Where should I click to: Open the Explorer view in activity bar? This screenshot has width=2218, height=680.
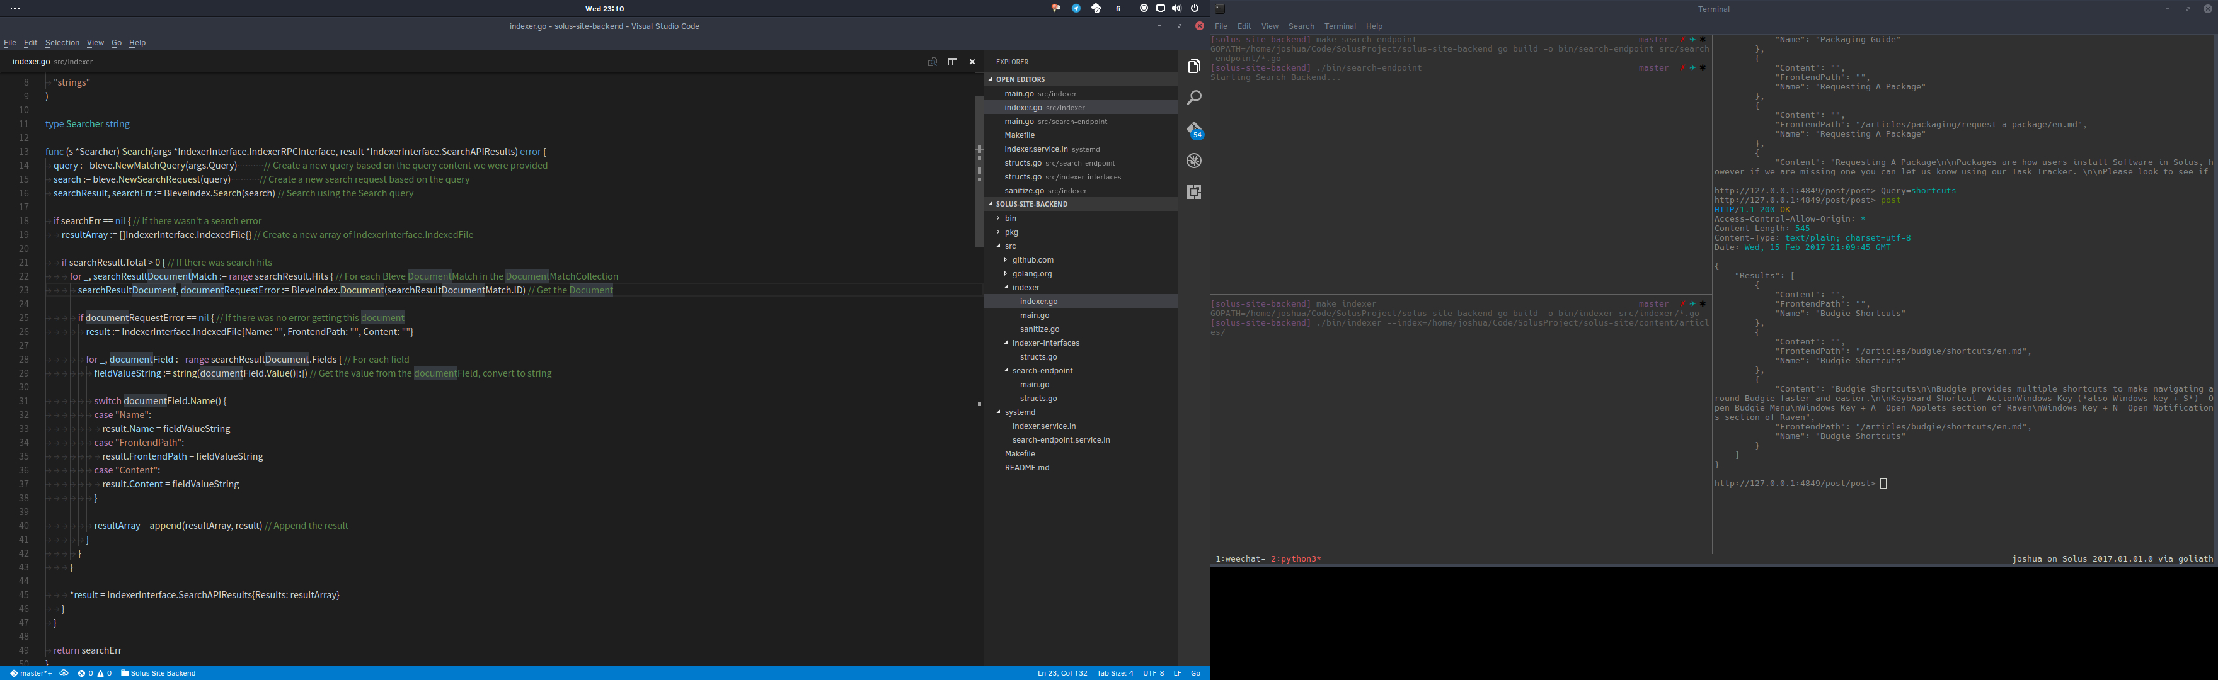[1193, 66]
